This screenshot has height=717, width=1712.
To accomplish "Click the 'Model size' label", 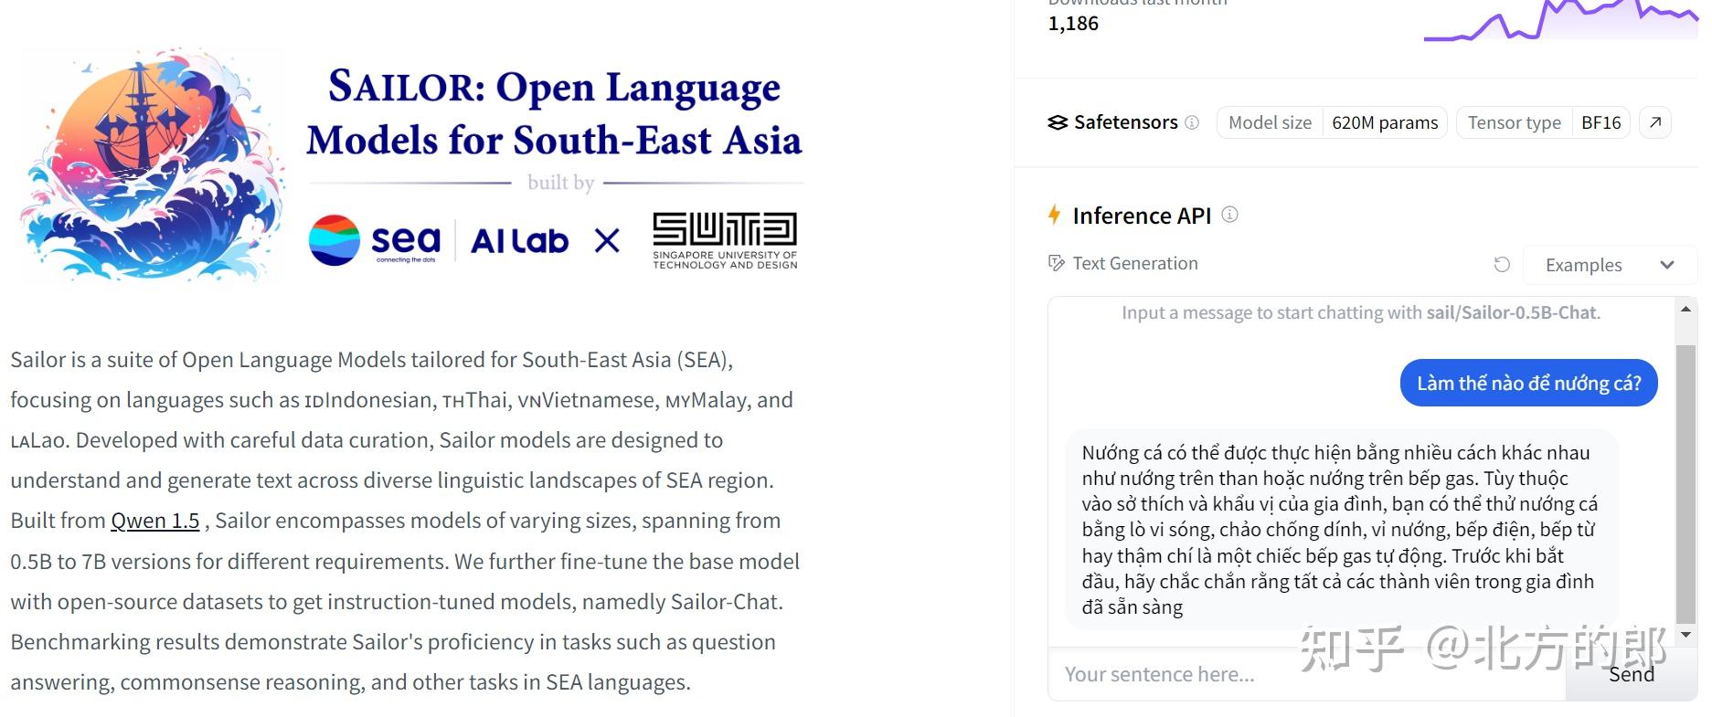I will click(1270, 122).
